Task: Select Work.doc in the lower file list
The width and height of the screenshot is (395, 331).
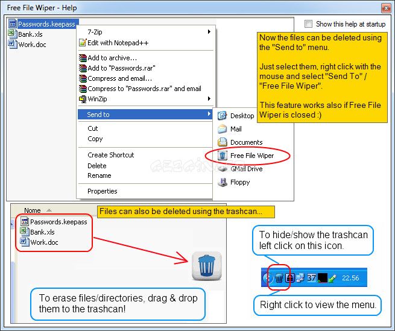Action: coord(44,242)
